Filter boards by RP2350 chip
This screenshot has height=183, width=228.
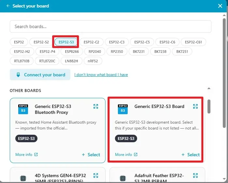[117, 52]
